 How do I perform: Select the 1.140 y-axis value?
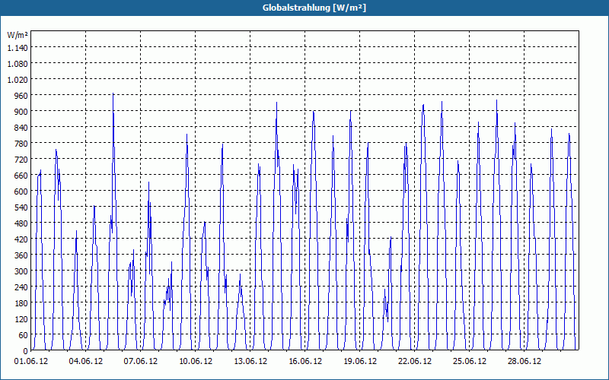click(x=18, y=48)
